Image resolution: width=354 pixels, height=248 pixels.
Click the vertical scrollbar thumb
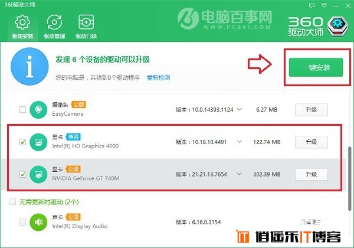pos(350,178)
